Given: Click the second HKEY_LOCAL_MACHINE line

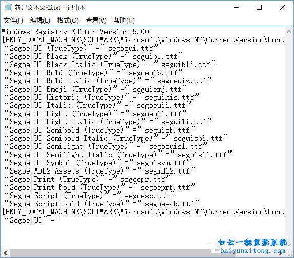Looking at the screenshot, I should pos(143,212).
